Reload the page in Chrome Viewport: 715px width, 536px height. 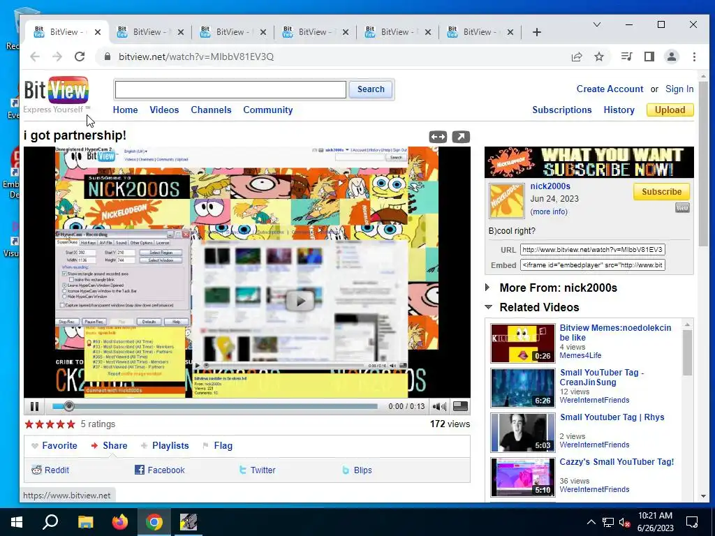[80, 57]
